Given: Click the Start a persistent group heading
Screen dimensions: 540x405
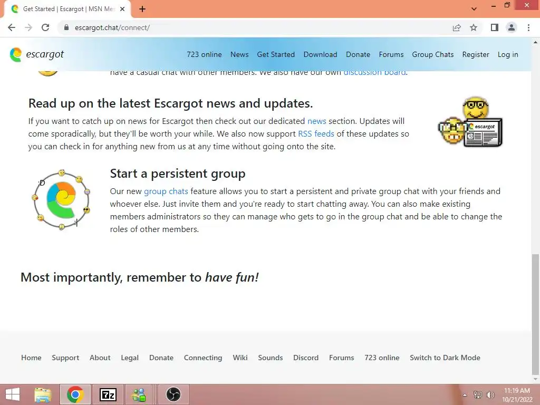Looking at the screenshot, I should 178,173.
